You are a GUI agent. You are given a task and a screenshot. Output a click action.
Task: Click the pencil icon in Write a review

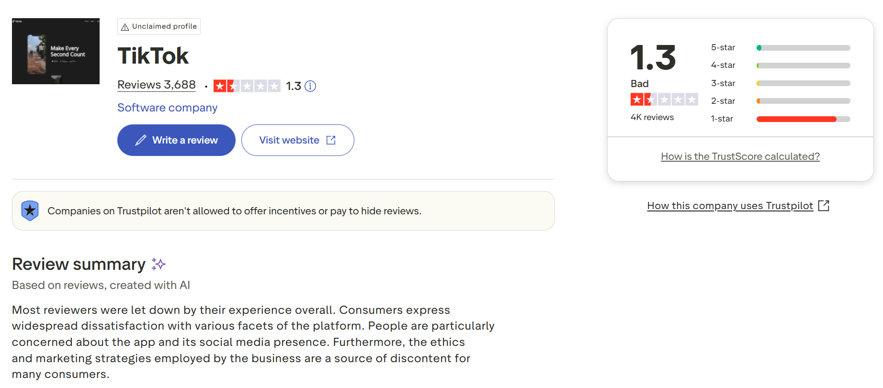(x=141, y=140)
